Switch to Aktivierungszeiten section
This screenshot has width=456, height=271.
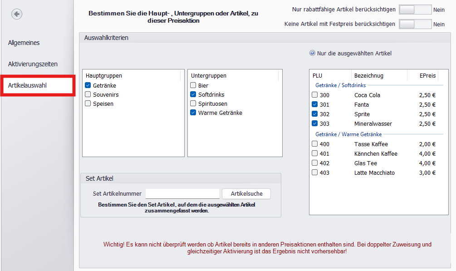coord(33,64)
